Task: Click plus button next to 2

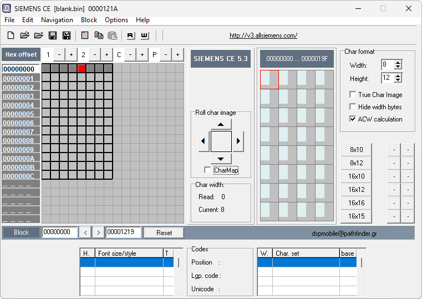Action: [107, 54]
